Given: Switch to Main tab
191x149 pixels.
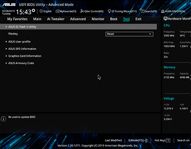Looking at the screenshot, I should click(x=37, y=19).
